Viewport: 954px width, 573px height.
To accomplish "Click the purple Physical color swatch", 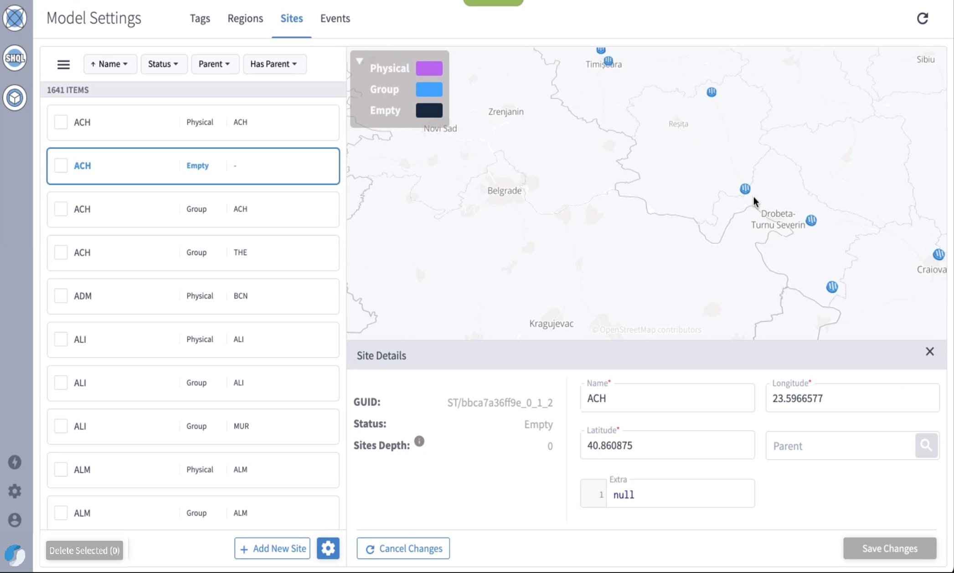I will point(428,68).
